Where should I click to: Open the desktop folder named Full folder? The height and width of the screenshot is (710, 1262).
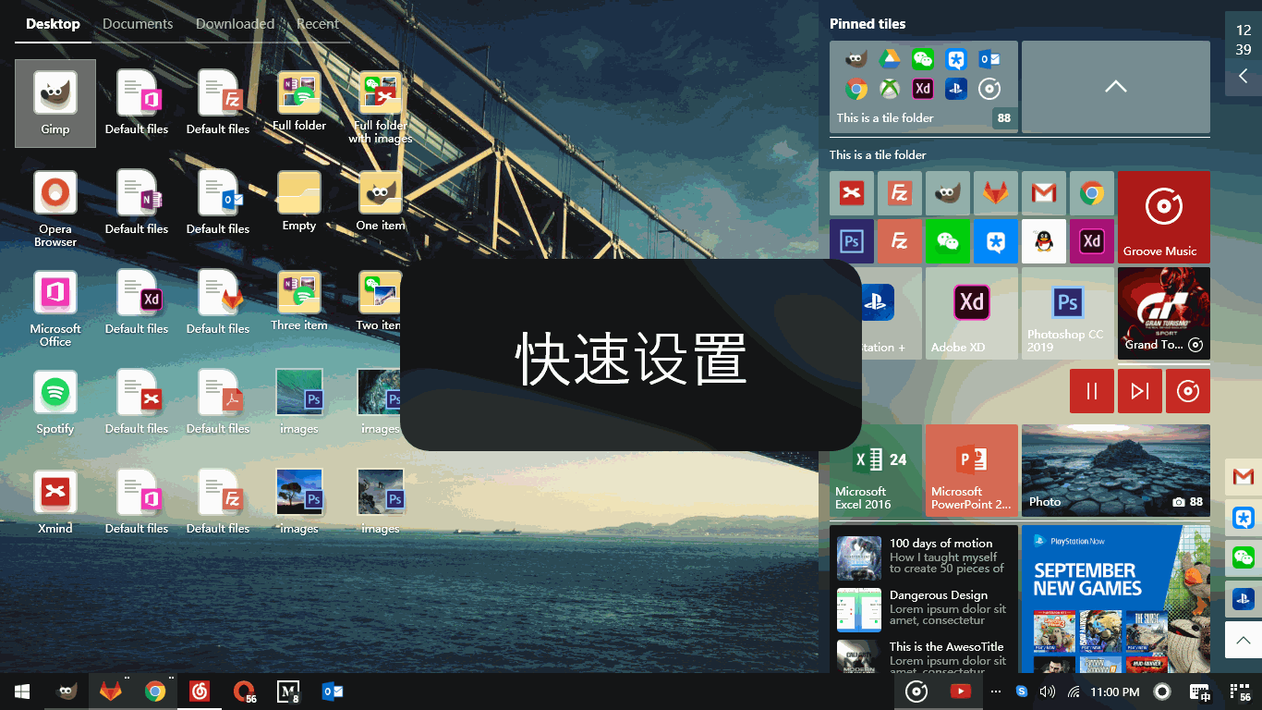[x=299, y=101]
